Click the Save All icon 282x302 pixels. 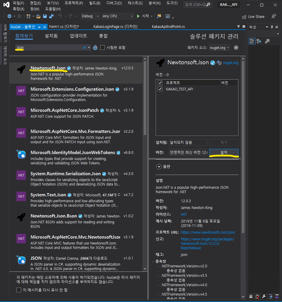pyautogui.click(x=51, y=16)
